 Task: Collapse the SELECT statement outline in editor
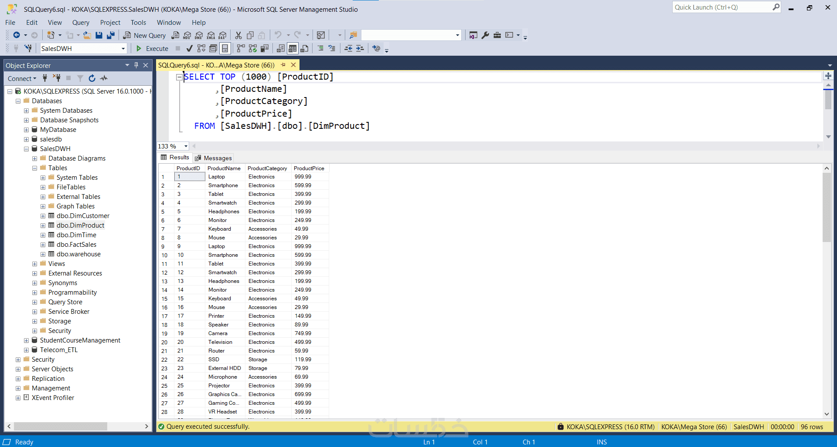coord(179,77)
